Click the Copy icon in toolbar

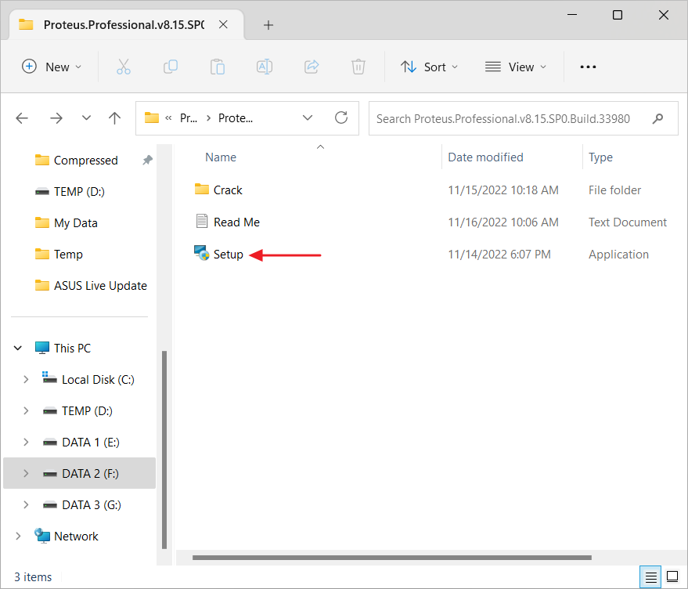[x=171, y=67]
